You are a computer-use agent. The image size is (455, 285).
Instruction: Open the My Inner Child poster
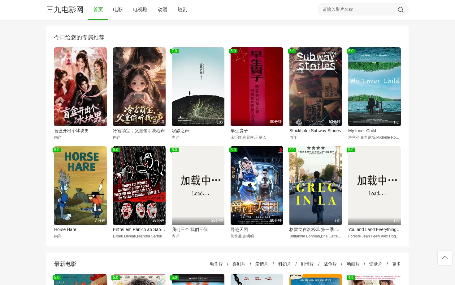click(375, 86)
